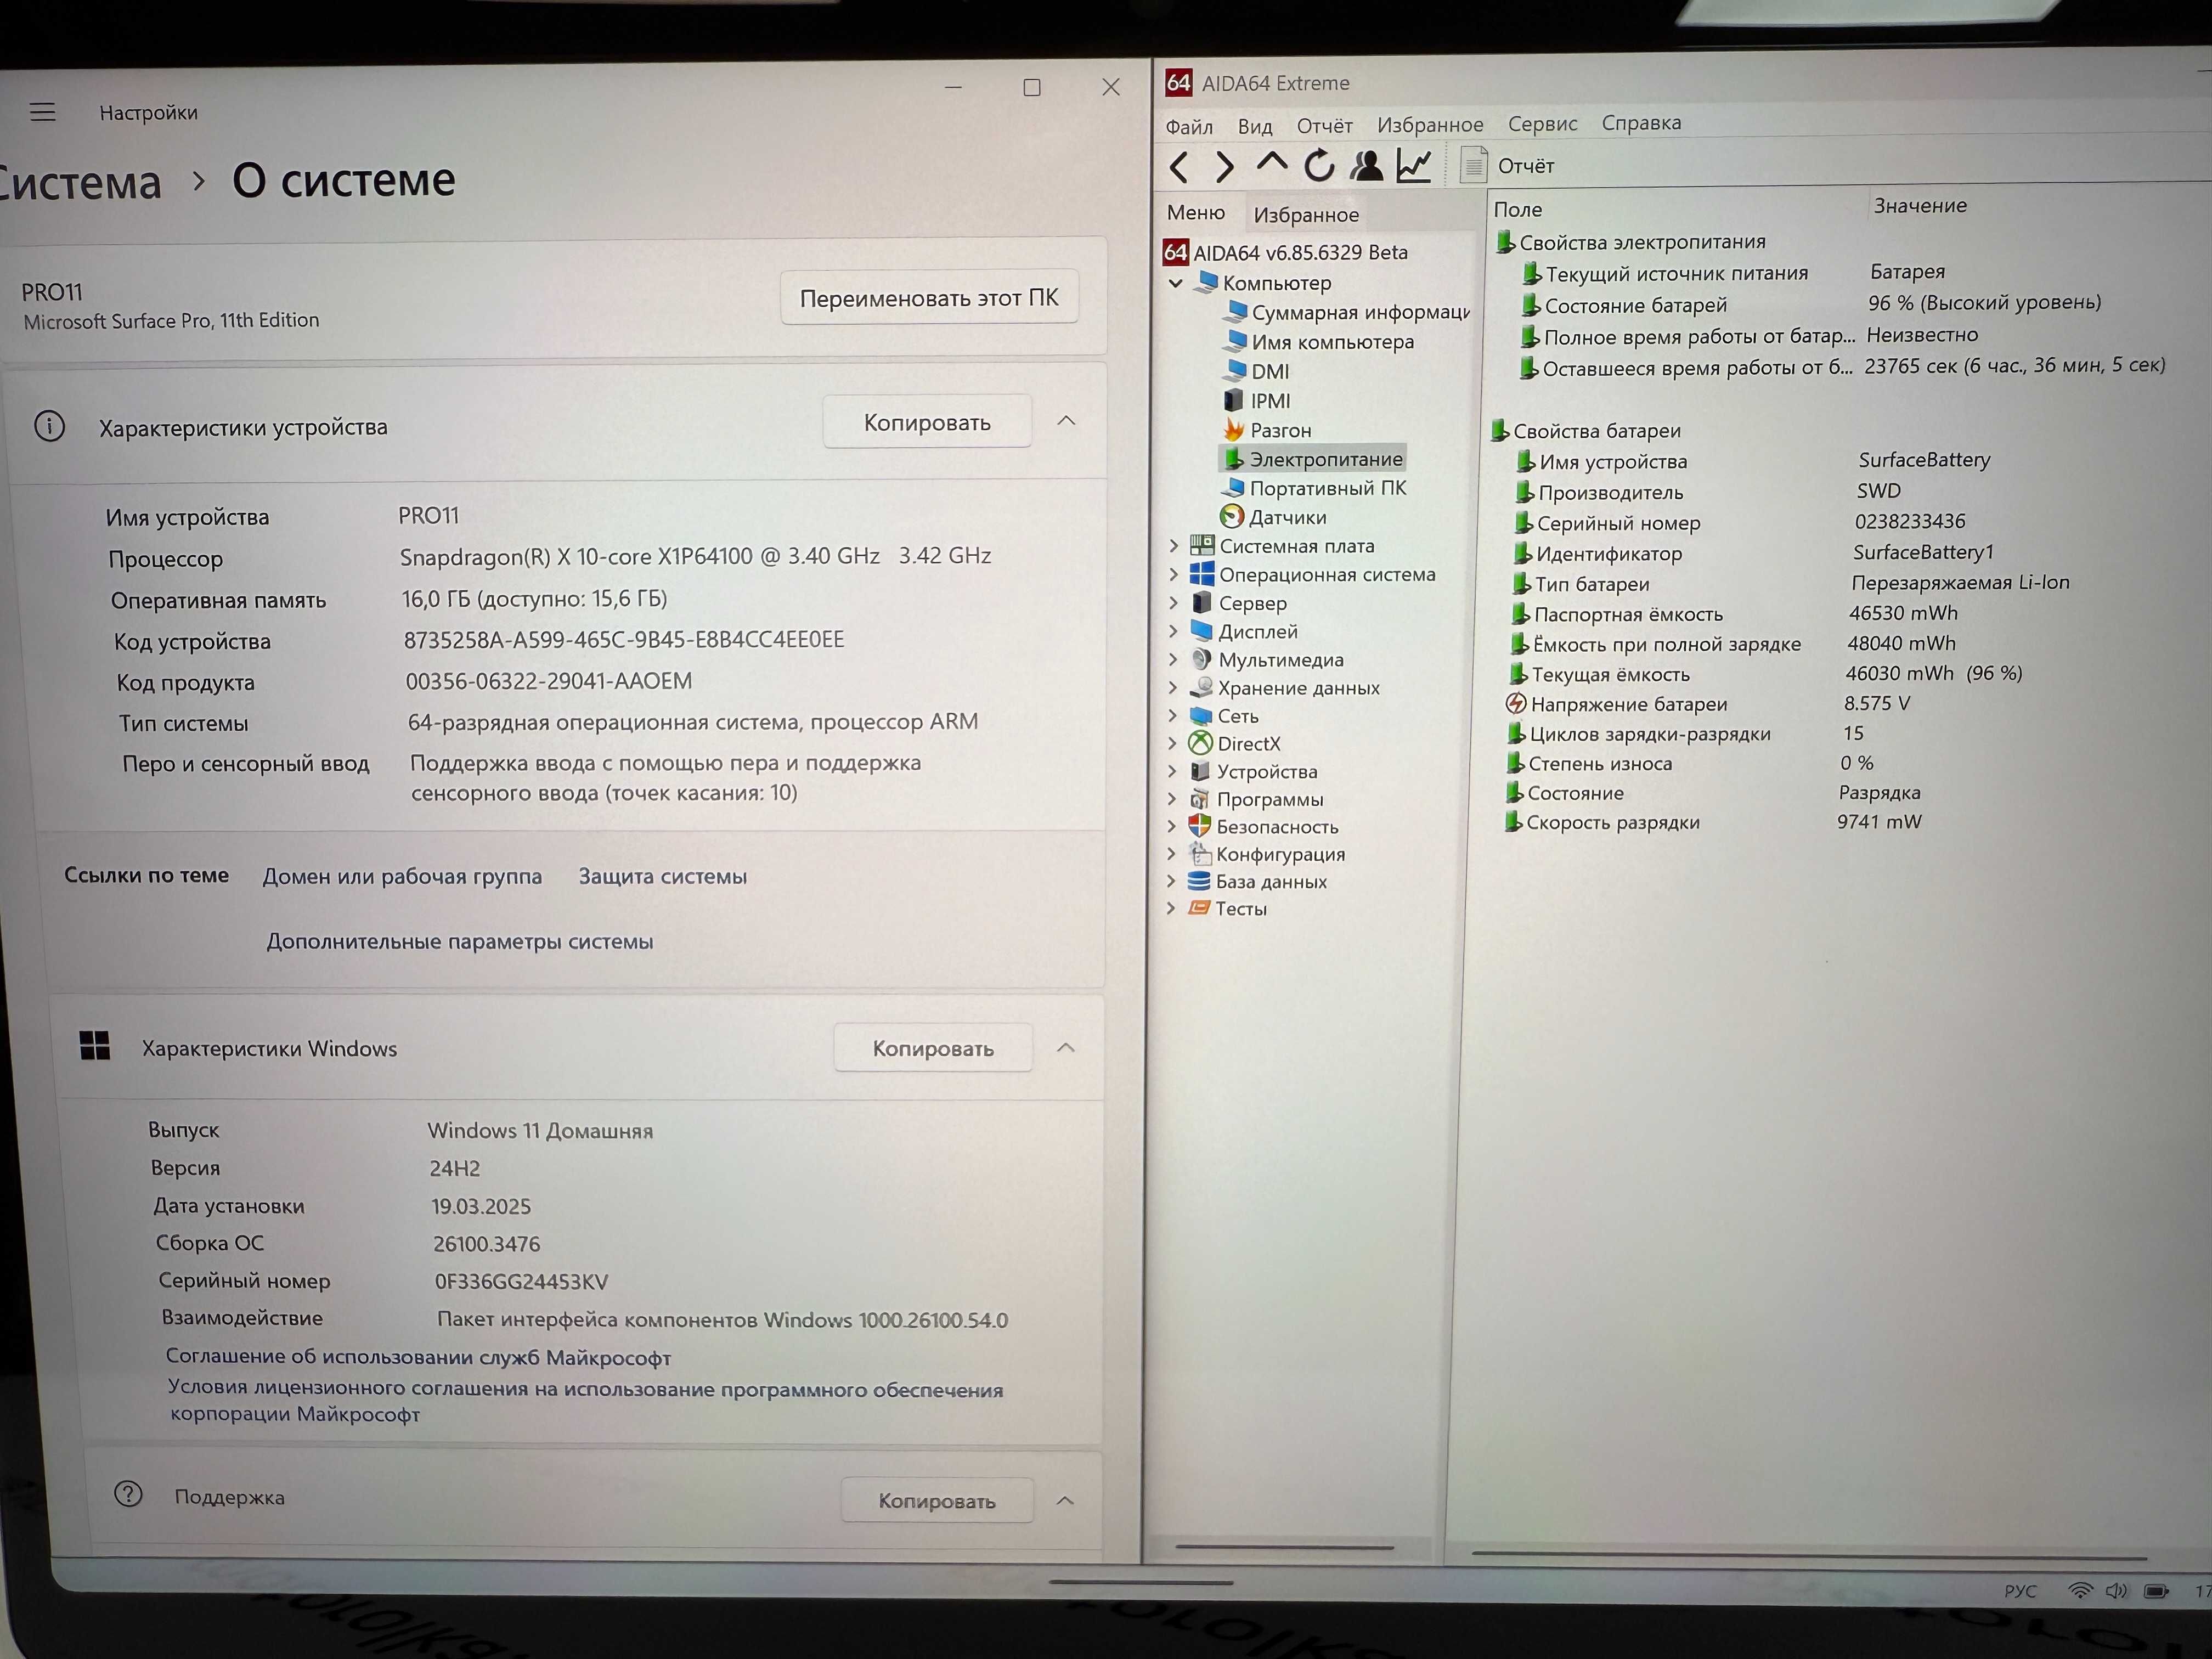This screenshot has width=2212, height=1659.
Task: Collapse the Компьютер tree node
Action: tap(1177, 283)
